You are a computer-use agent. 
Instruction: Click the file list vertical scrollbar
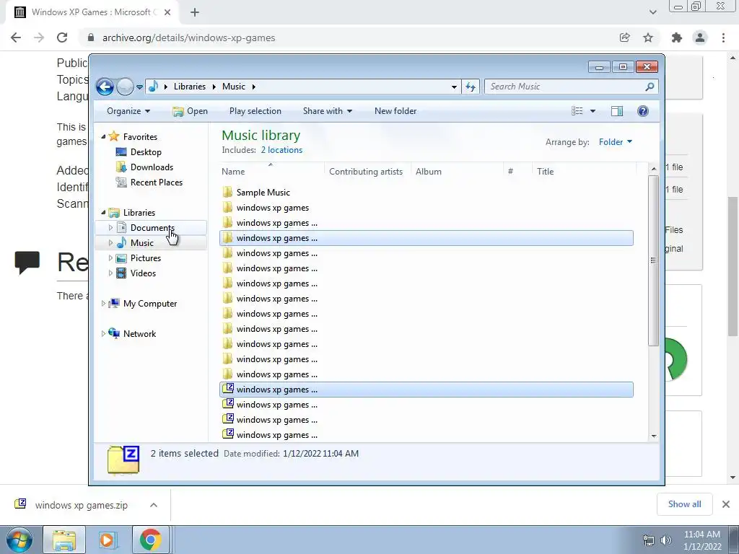coord(653,260)
